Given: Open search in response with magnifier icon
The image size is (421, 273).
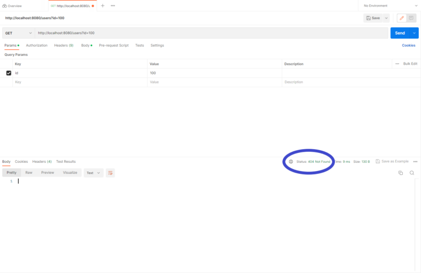Looking at the screenshot, I should (412, 173).
